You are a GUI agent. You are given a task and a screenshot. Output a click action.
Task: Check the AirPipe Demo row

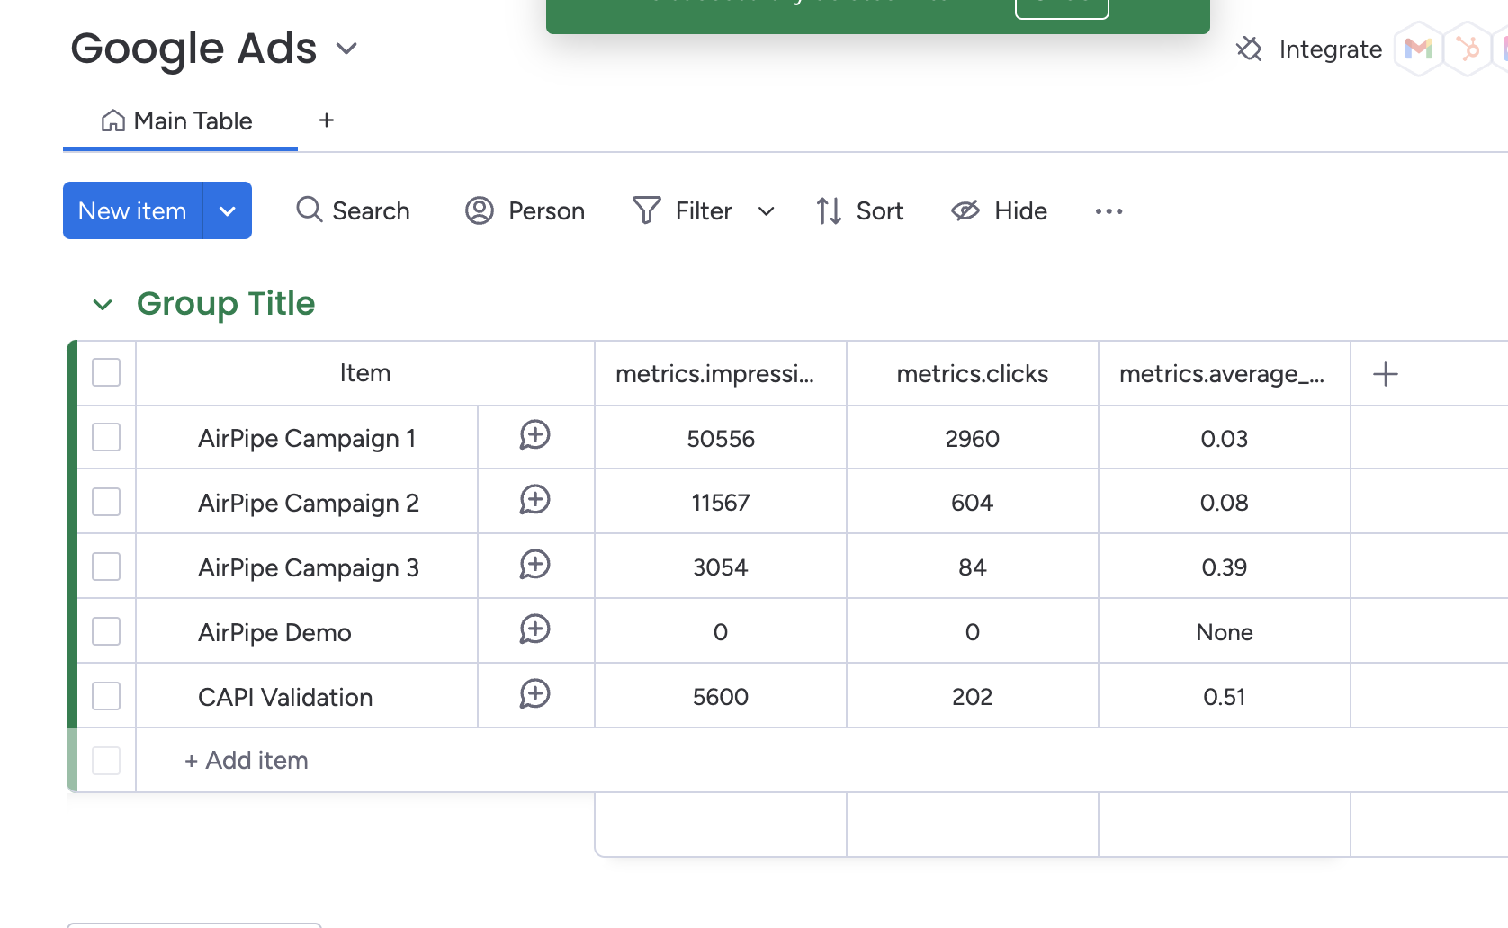(x=106, y=631)
